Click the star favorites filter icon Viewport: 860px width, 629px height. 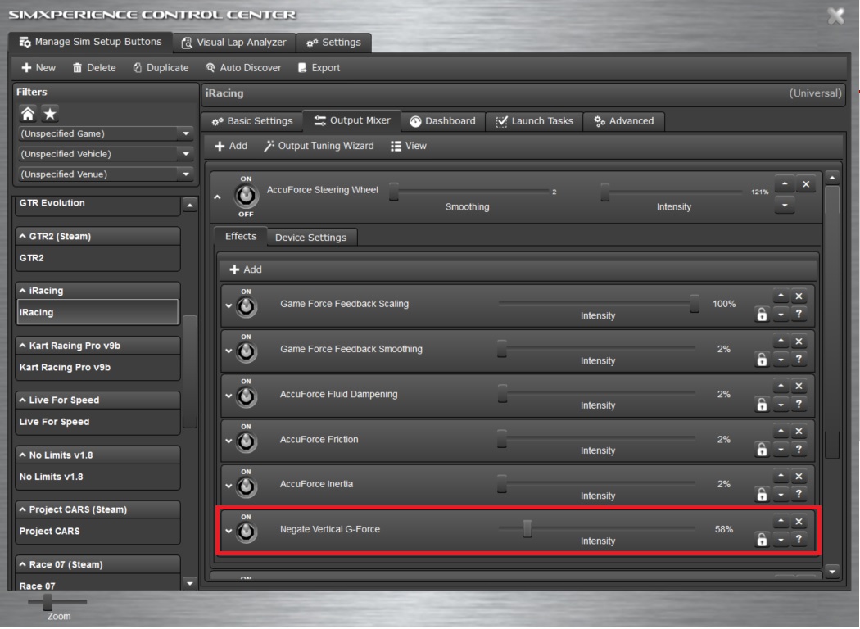coord(50,114)
